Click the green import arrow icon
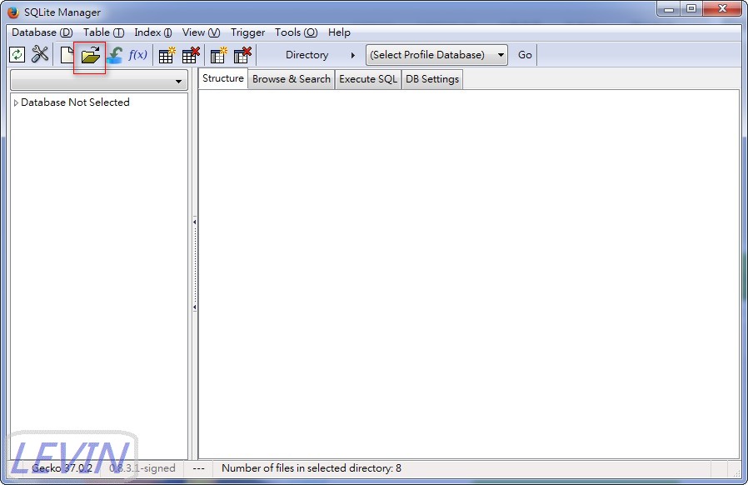 pos(113,54)
